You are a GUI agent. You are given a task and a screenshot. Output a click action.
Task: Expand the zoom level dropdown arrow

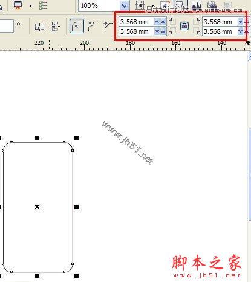pyautogui.click(x=125, y=5)
